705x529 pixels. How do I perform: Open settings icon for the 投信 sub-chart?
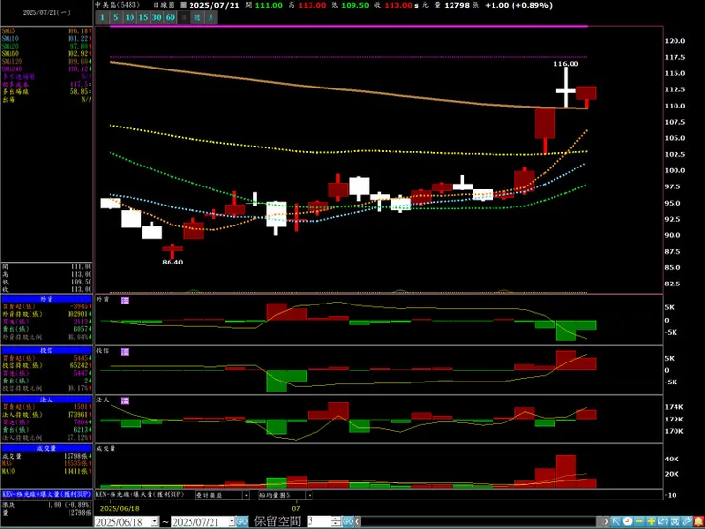point(125,352)
